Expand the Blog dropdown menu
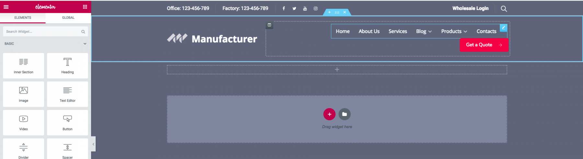Screen dimensions: 583x159 (x=424, y=31)
